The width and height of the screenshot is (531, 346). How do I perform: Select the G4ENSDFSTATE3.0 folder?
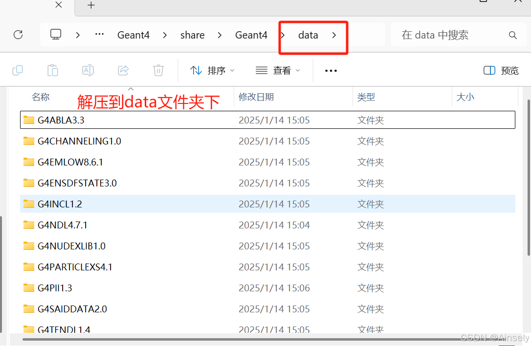click(x=267, y=183)
